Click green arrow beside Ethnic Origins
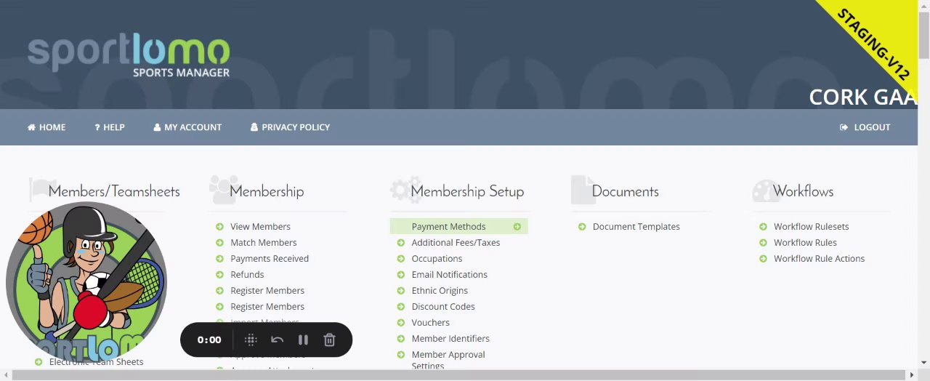930x381 pixels. 400,291
